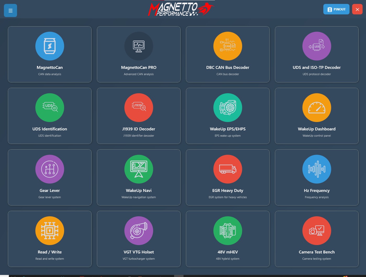
Task: Open the DBC CAN Bus Decoder icon
Action: click(228, 46)
